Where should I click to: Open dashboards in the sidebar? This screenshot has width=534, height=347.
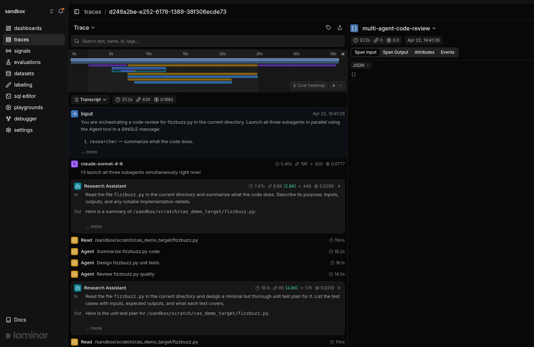tap(34, 28)
